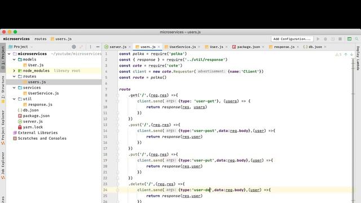Toggle the 1: Project tool window button
Screen dimensions: 361x203
tap(3, 58)
